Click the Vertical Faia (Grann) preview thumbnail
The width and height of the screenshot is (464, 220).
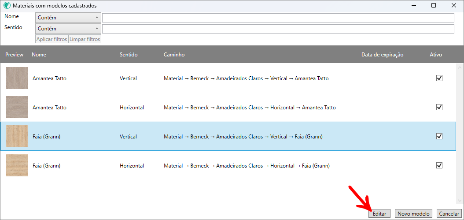click(x=17, y=136)
